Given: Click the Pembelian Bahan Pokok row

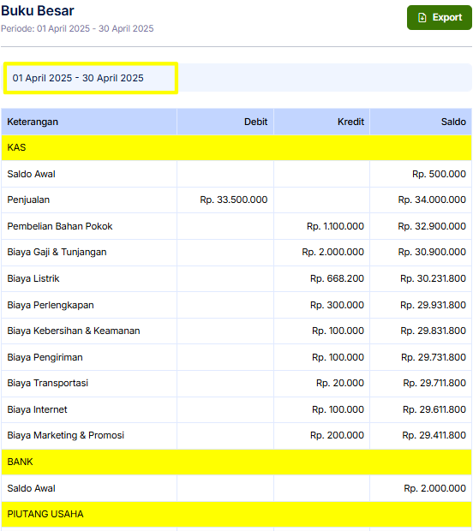Looking at the screenshot, I should [x=236, y=226].
